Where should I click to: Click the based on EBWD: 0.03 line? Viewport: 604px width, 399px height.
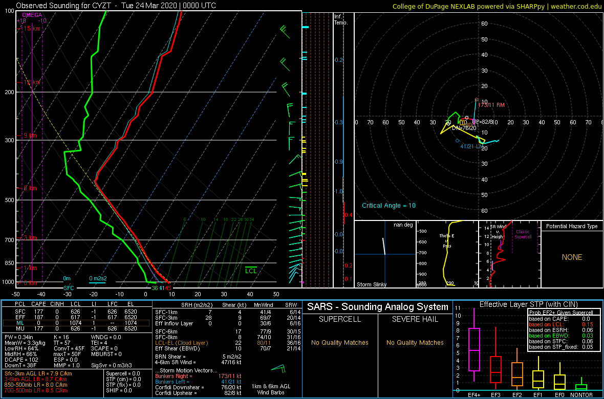pos(561,336)
